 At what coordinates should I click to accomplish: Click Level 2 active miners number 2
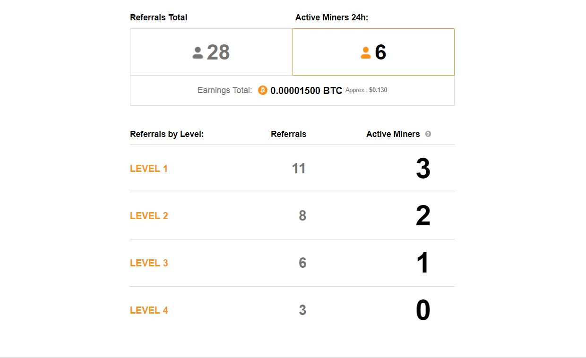(x=423, y=216)
